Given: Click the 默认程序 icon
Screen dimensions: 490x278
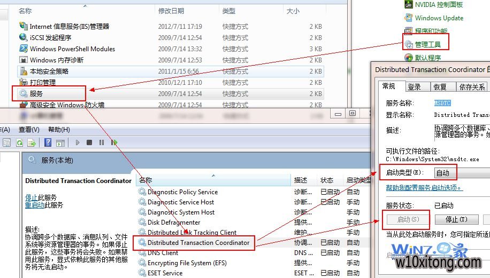Looking at the screenshot, I should [409, 58].
